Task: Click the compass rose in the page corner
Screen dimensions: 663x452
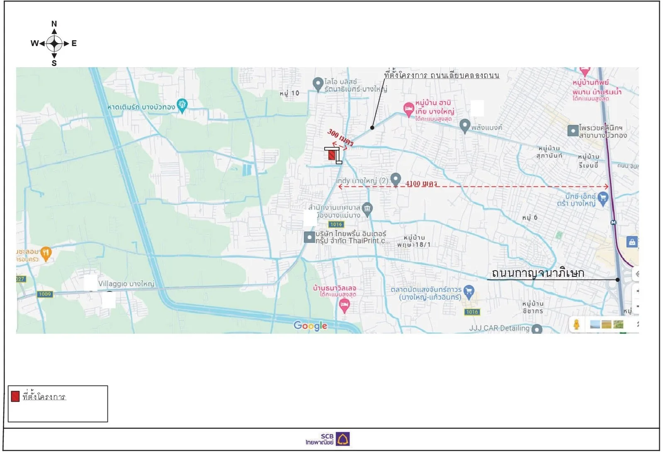Action: pos(54,43)
